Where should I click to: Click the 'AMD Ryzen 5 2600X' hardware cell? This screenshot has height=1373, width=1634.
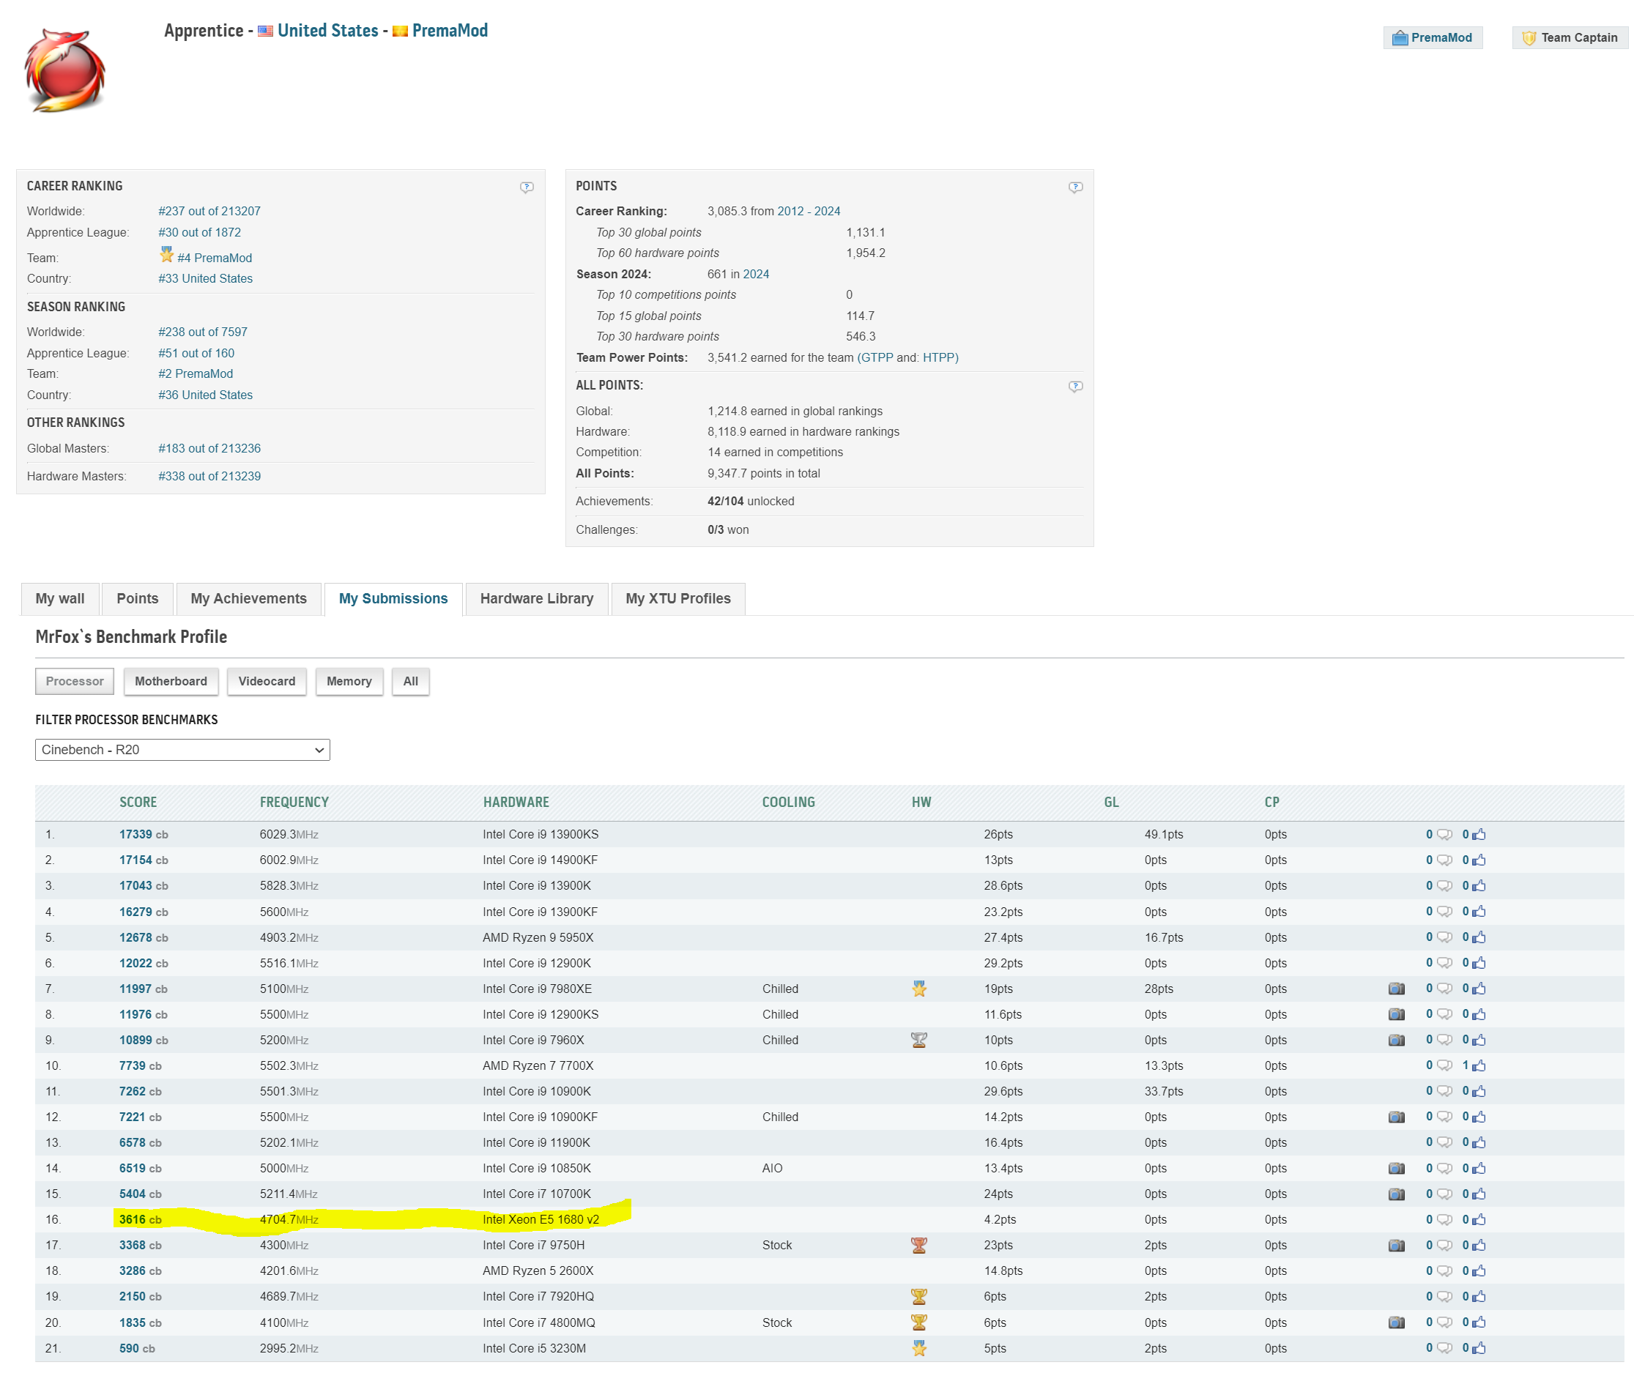(x=538, y=1270)
